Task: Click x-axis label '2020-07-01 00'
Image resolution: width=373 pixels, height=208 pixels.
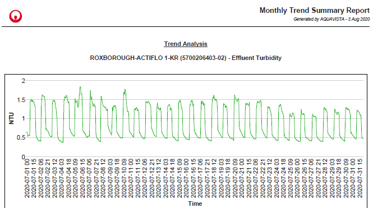Action: pos(27,178)
